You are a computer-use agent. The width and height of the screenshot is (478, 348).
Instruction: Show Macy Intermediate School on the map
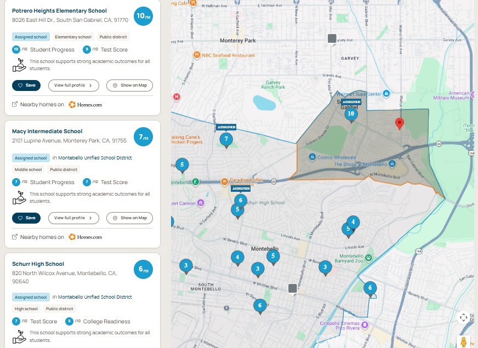point(129,218)
